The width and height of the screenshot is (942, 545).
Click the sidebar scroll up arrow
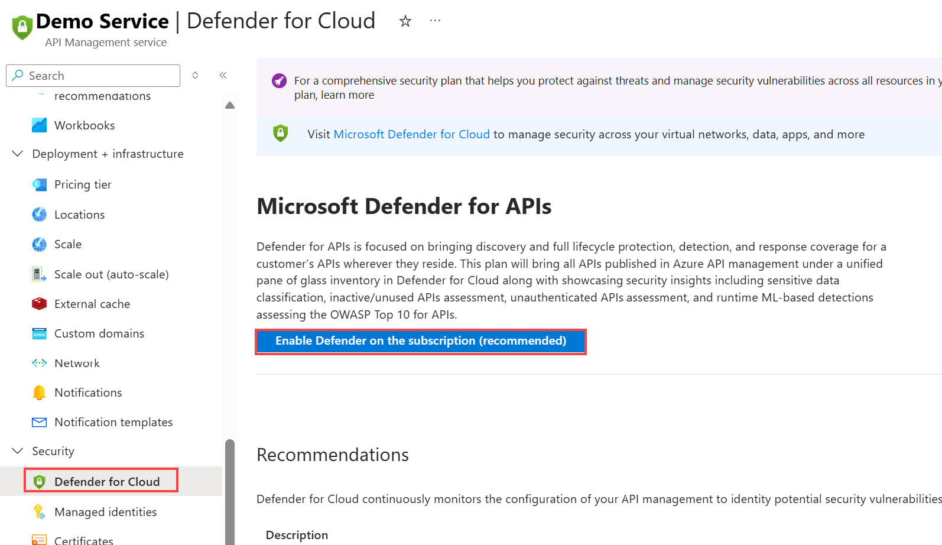(230, 105)
